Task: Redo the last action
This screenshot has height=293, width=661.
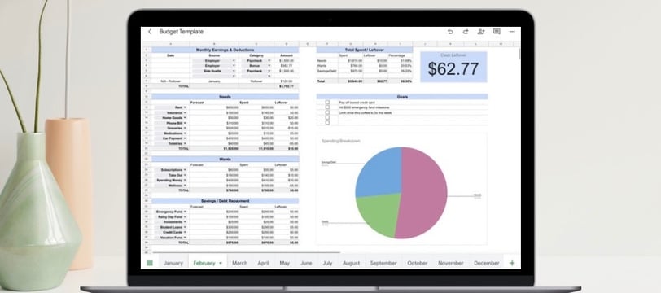Action: (x=466, y=32)
